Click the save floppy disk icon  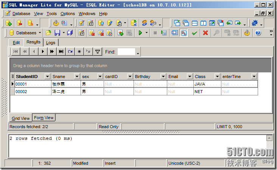click(x=57, y=33)
